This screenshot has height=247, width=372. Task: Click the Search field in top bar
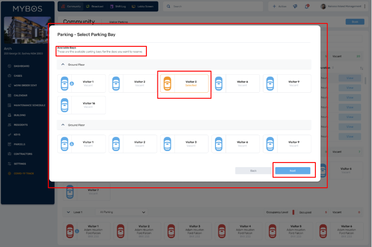(x=212, y=6)
